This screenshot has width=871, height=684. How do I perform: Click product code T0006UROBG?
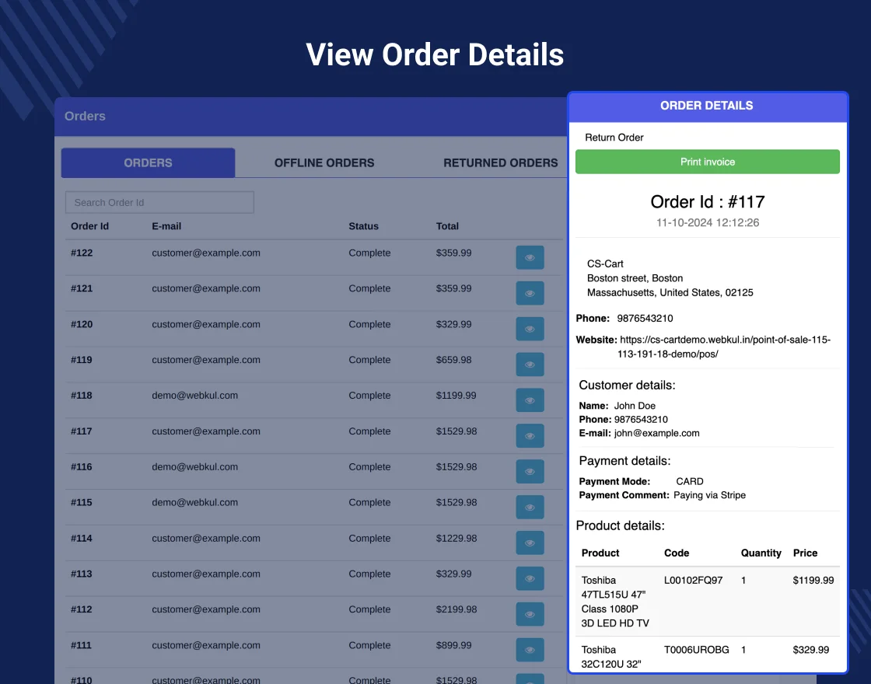tap(697, 650)
